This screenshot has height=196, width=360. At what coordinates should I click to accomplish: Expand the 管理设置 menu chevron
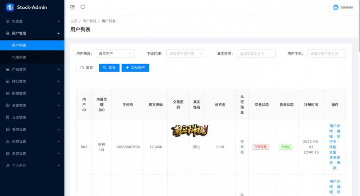coord(59,129)
